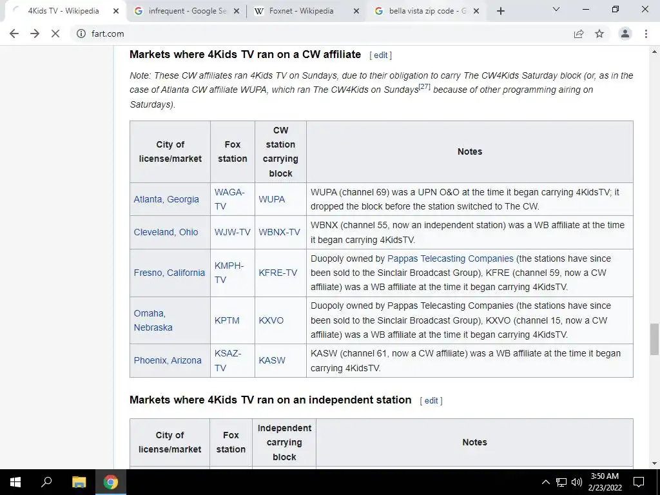Open the volume control tray icon
This screenshot has width=660, height=495.
click(x=577, y=482)
